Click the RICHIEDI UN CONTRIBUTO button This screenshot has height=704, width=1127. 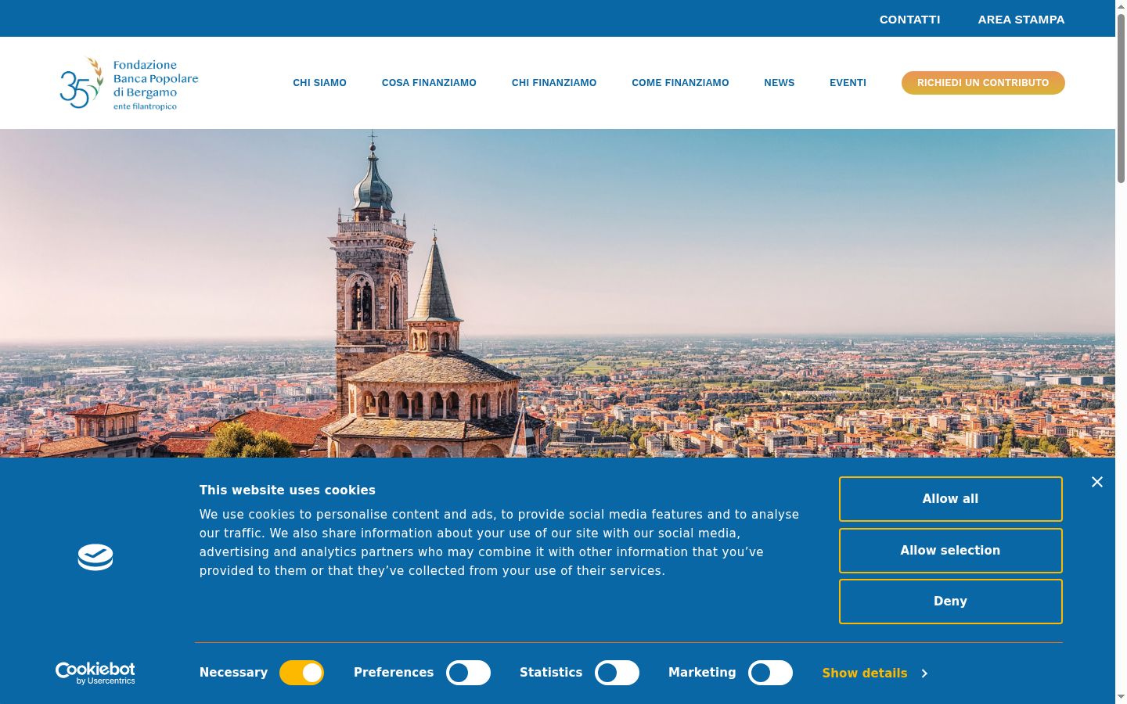tap(983, 83)
